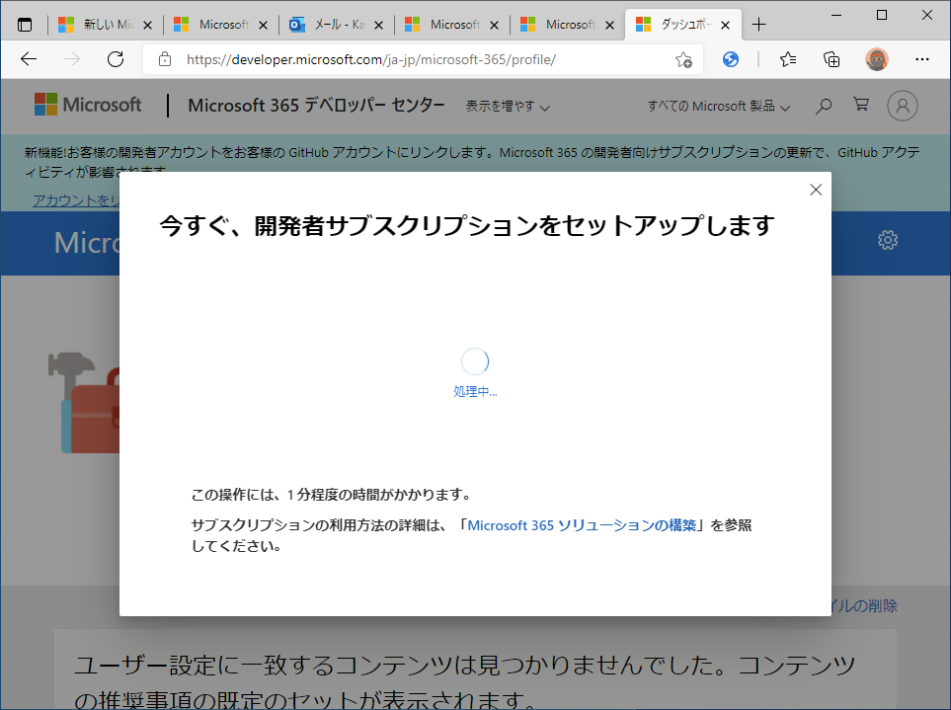The image size is (951, 710).
Task: Open site search magnifier icon
Action: [823, 106]
